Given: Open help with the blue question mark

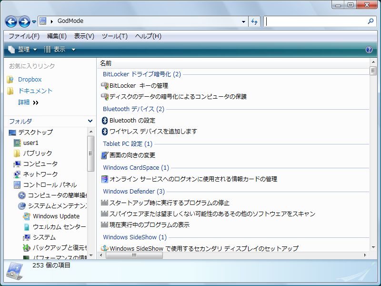Looking at the screenshot, I should [x=369, y=50].
